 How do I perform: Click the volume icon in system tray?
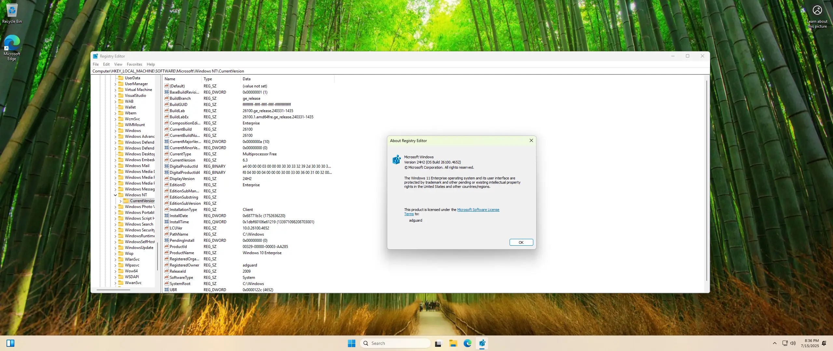point(793,343)
